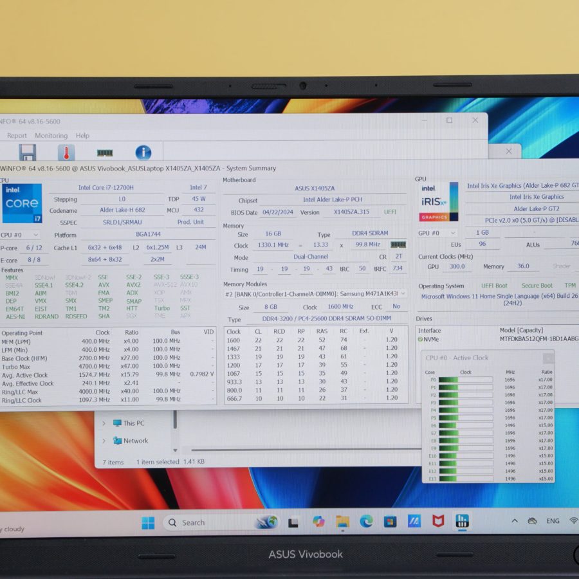The height and width of the screenshot is (579, 579).
Task: Click the Intel Alder Lake-P PCH chipset
Action: pyautogui.click(x=333, y=200)
